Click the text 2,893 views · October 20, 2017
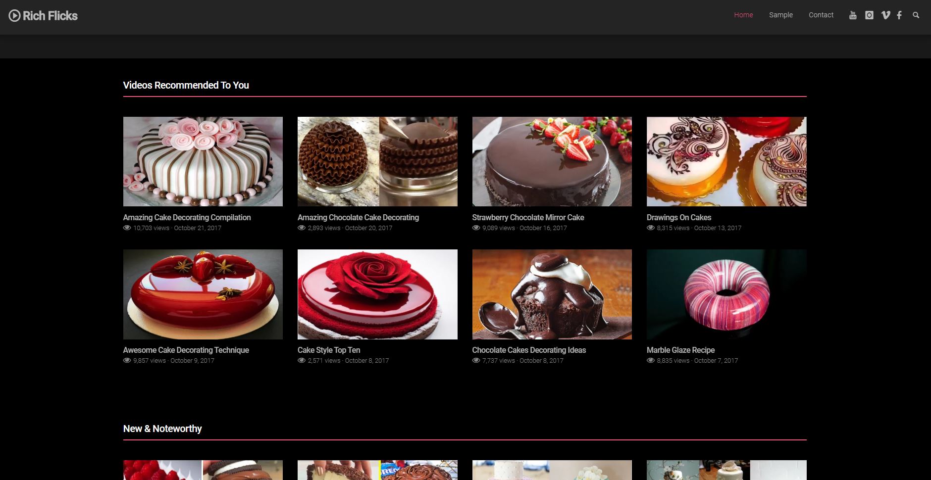Screen dimensions: 931x480 (350, 228)
